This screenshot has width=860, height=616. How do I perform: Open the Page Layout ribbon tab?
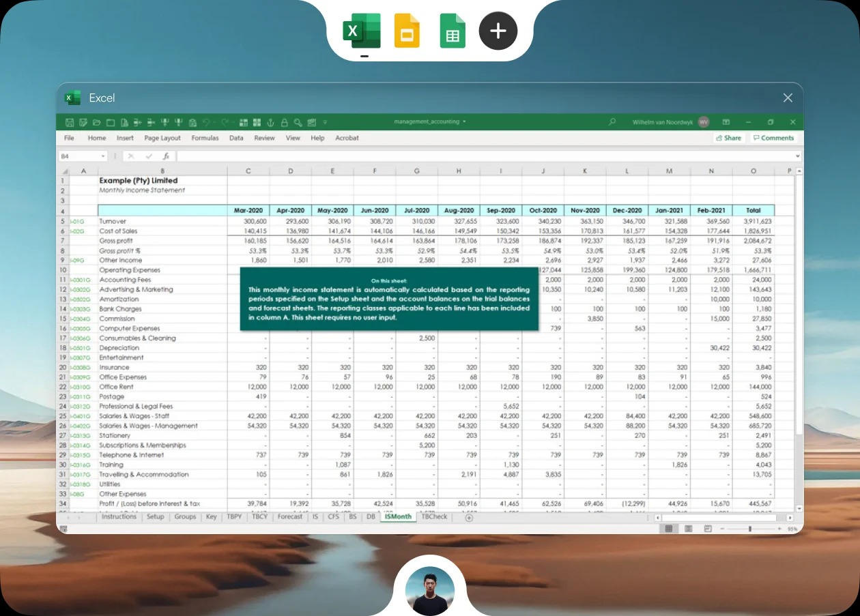pyautogui.click(x=162, y=138)
